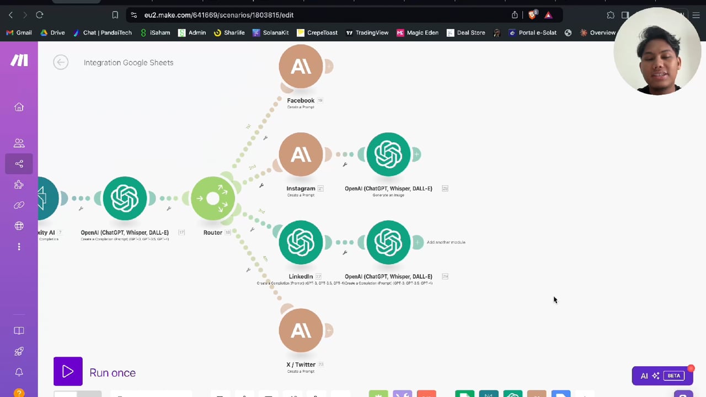This screenshot has width=706, height=397.
Task: Open filter wrench on route to LinkedIn
Action: (252, 229)
